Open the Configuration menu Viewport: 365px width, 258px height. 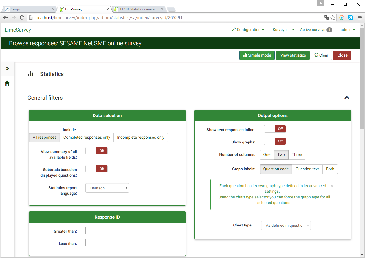(248, 30)
